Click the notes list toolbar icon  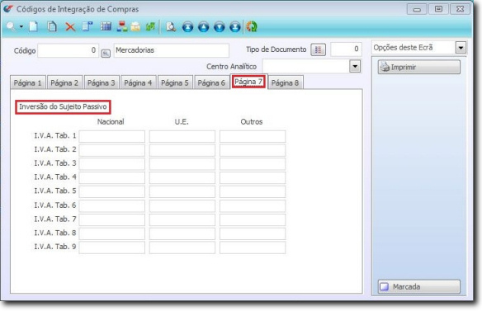[x=88, y=26]
